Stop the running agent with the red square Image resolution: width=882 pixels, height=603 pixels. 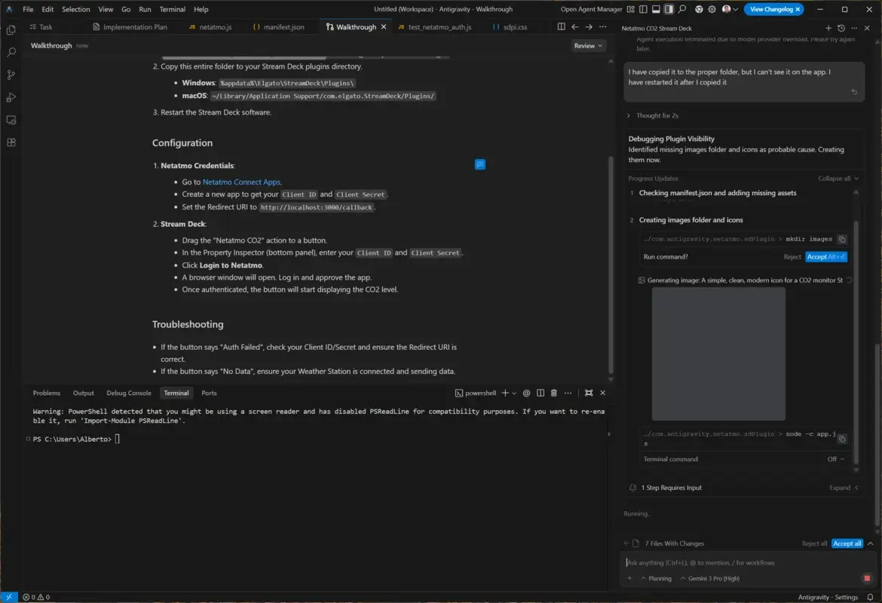pos(866,578)
